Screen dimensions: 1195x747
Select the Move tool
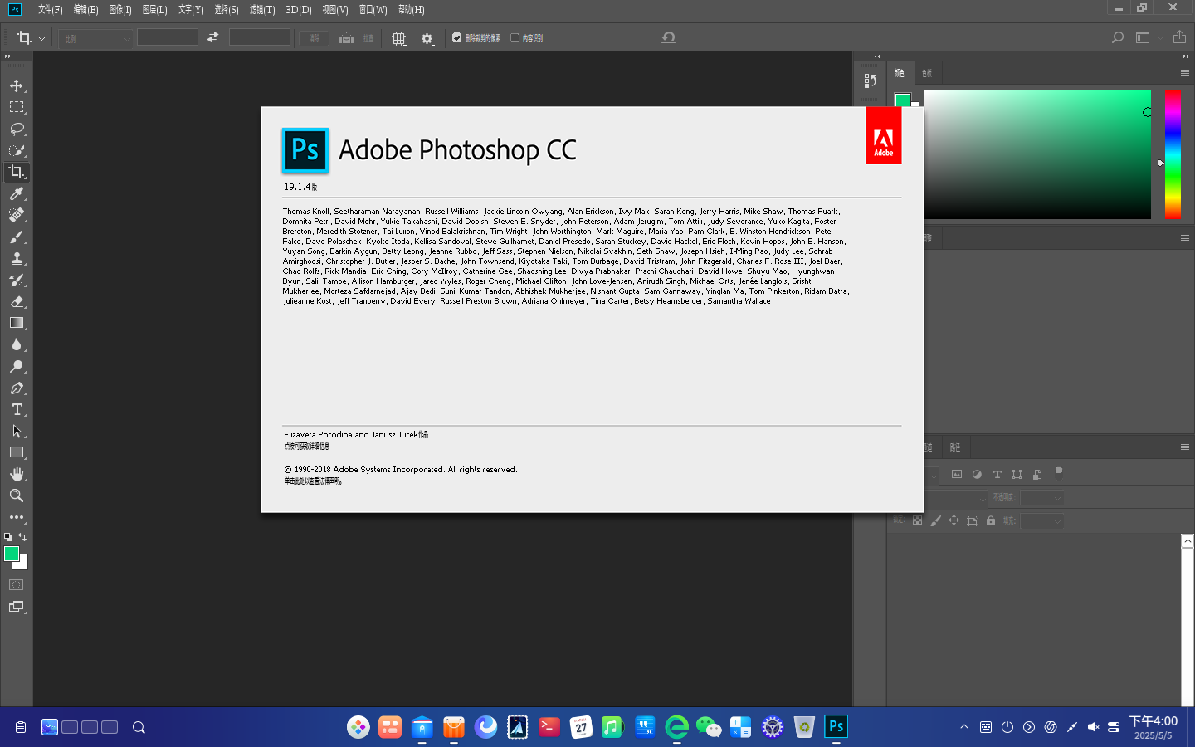17,85
